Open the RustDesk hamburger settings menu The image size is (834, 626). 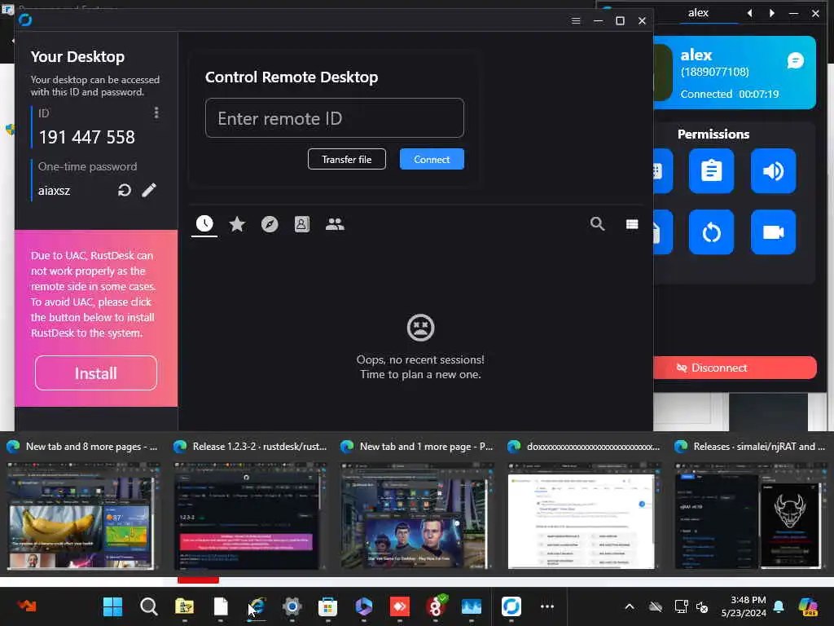[x=576, y=20]
